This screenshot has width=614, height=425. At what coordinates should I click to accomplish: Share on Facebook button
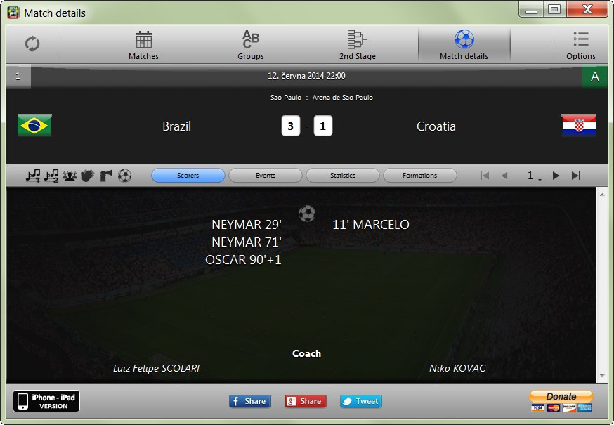coord(250,401)
